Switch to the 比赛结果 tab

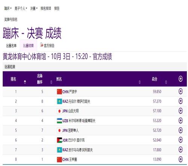[x=28, y=46]
